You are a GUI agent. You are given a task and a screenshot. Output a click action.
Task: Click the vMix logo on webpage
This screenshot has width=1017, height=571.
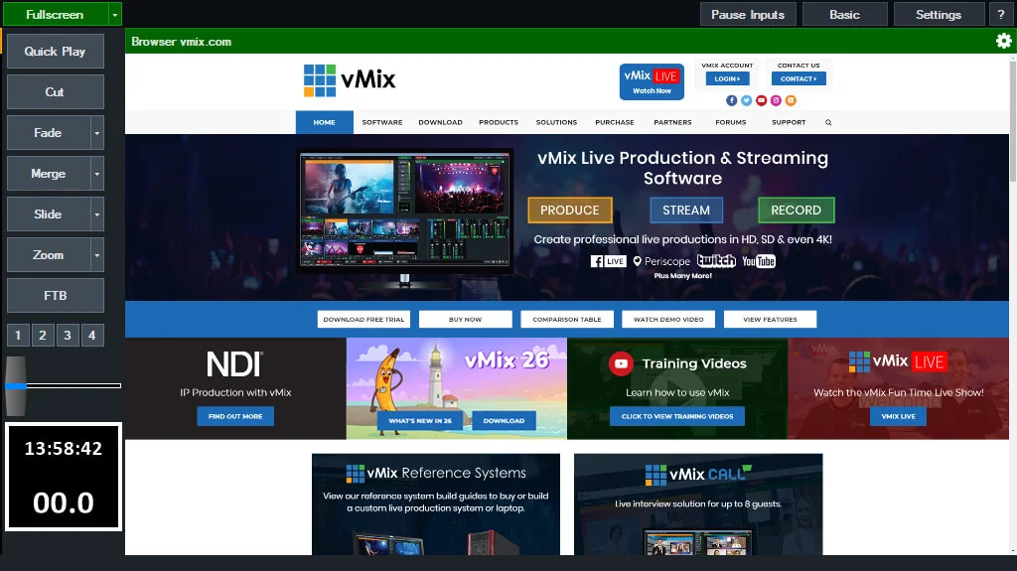pos(349,80)
